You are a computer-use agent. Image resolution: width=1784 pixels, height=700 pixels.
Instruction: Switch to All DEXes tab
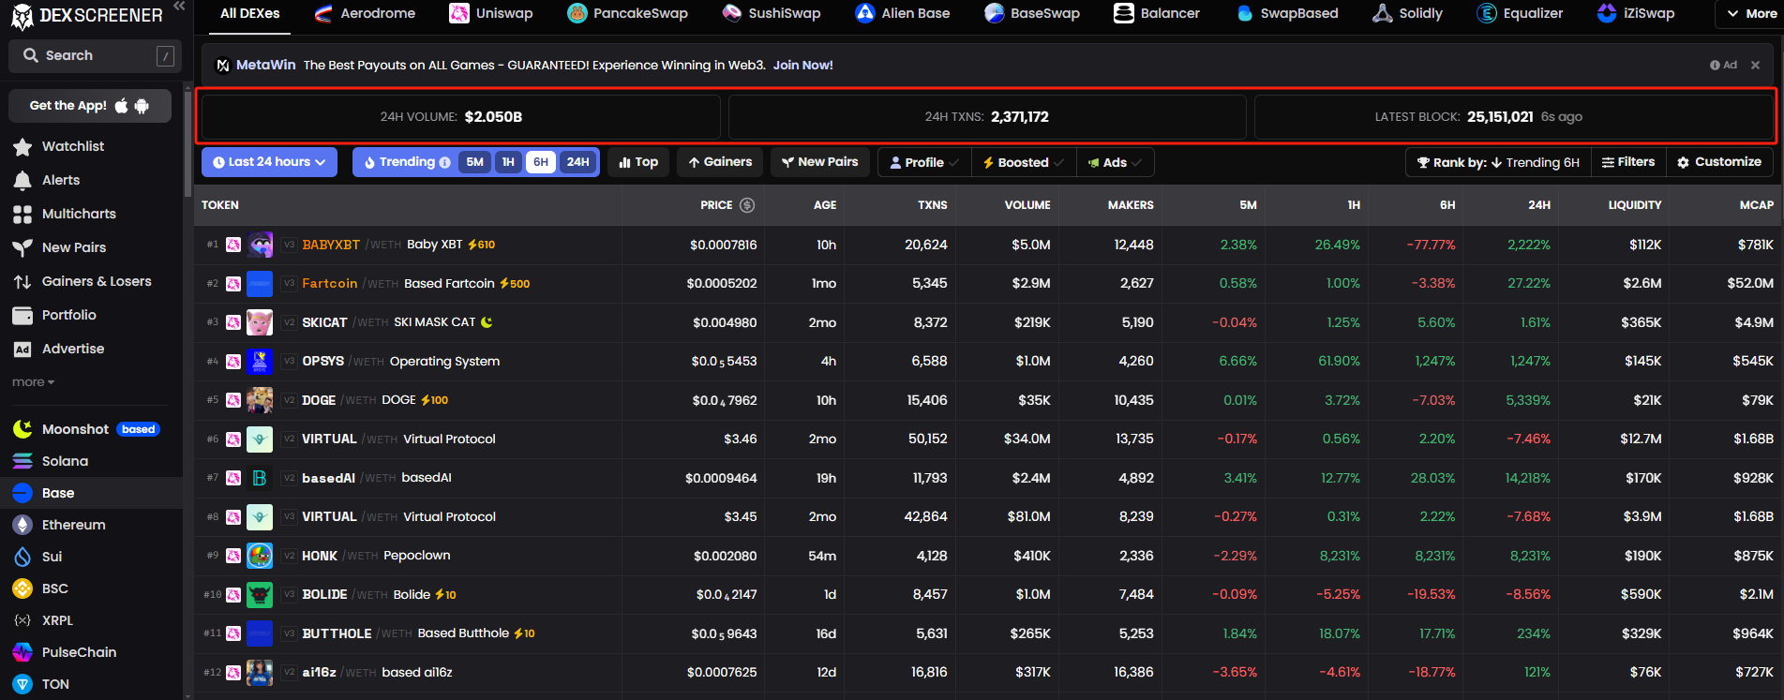249,14
